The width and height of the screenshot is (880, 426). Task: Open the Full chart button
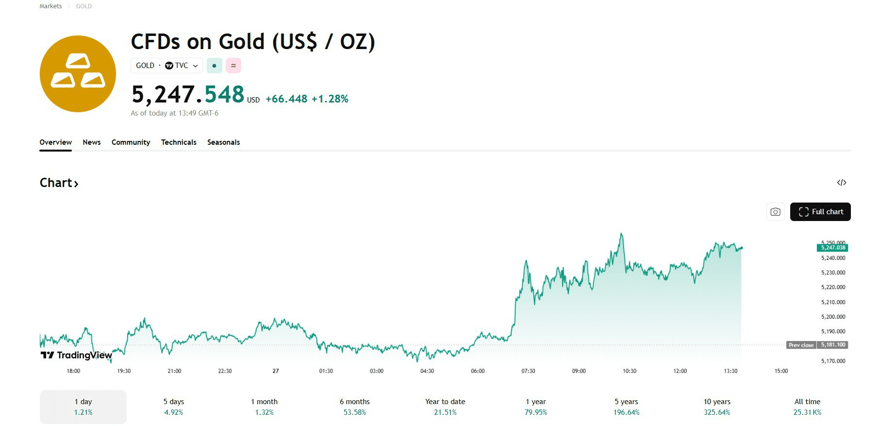coord(820,212)
